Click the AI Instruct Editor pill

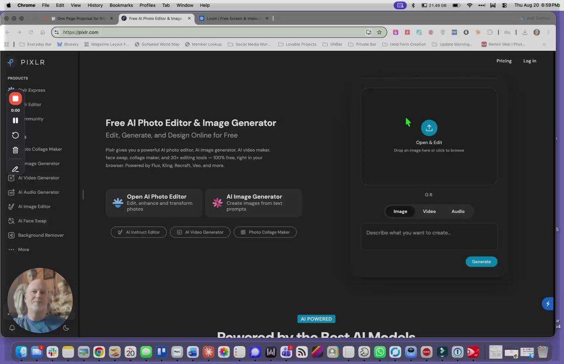tap(138, 232)
